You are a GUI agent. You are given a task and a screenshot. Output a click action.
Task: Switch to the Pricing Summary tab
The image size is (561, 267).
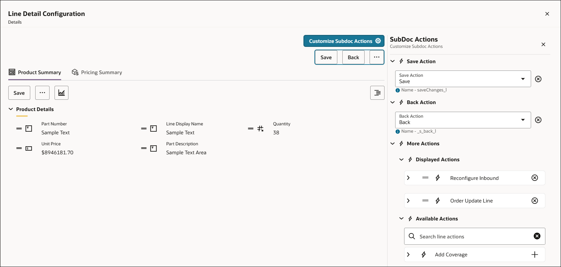coord(97,72)
